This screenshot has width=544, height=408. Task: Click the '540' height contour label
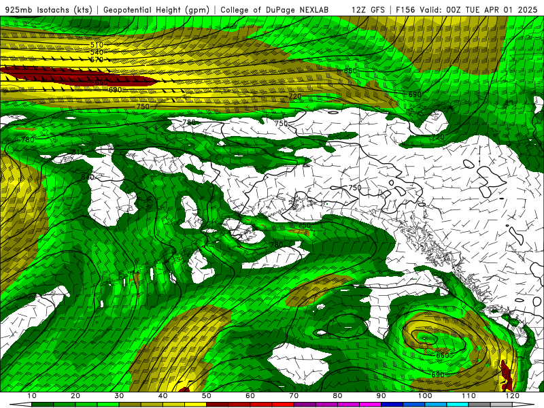click(x=97, y=52)
